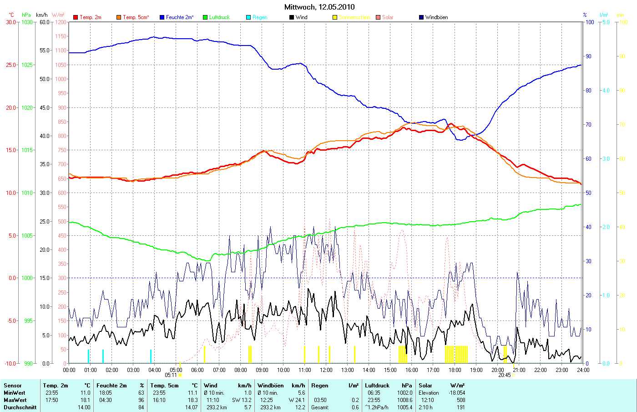Click the Regen column header in table

click(320, 386)
